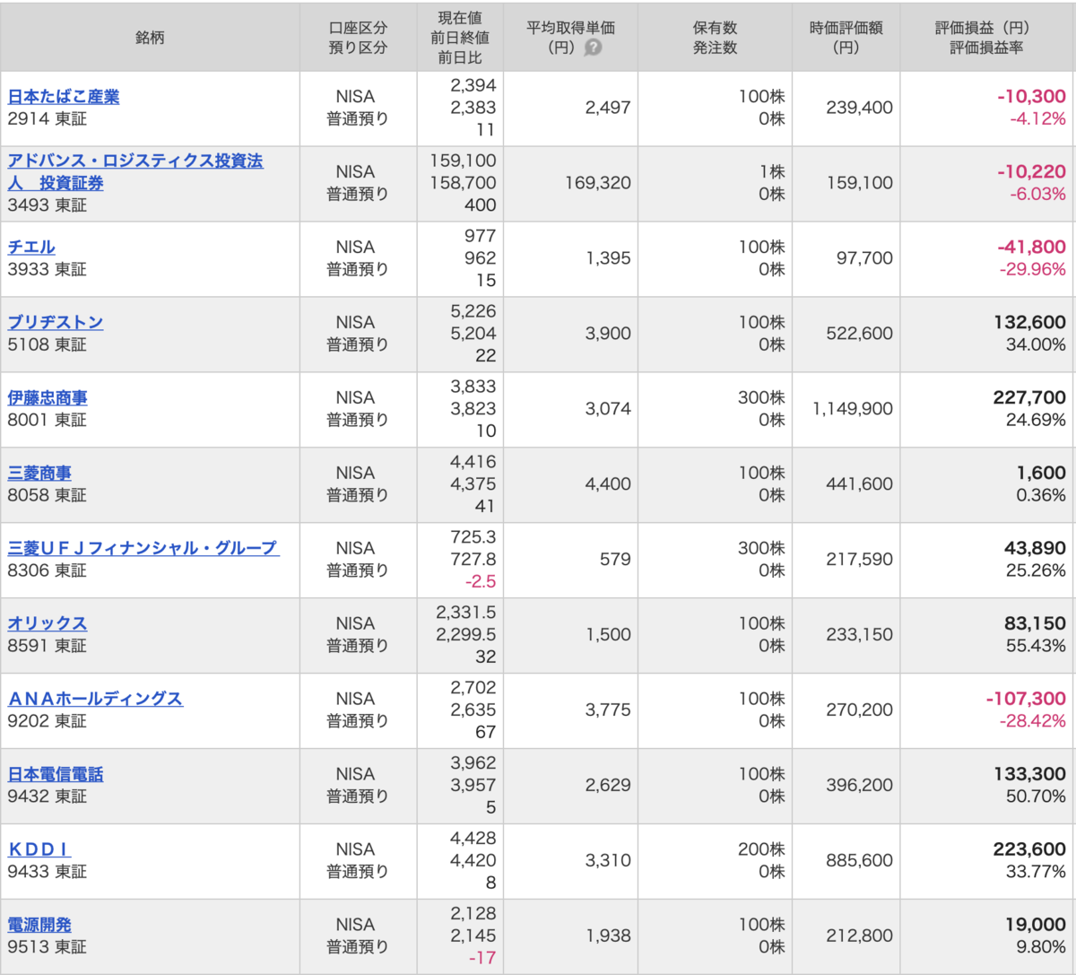Click the 現在値 前日終値 前日比 header
The width and height of the screenshot is (1076, 975).
(460, 38)
